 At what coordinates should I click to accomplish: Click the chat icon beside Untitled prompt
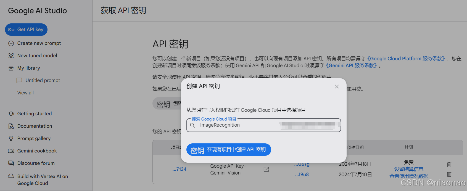tap(19, 80)
